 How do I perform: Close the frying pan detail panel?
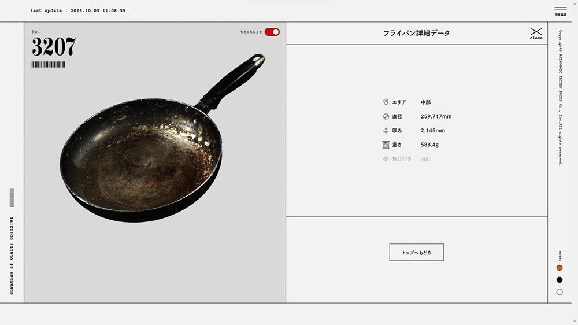536,33
